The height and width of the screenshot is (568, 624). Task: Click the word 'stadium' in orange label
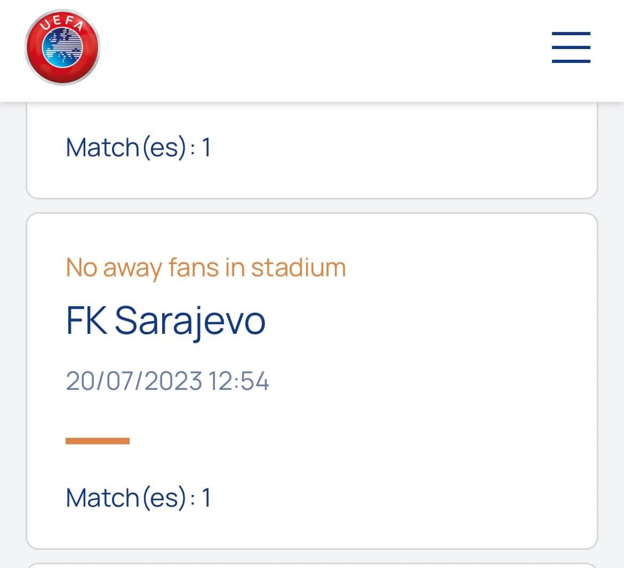click(299, 268)
